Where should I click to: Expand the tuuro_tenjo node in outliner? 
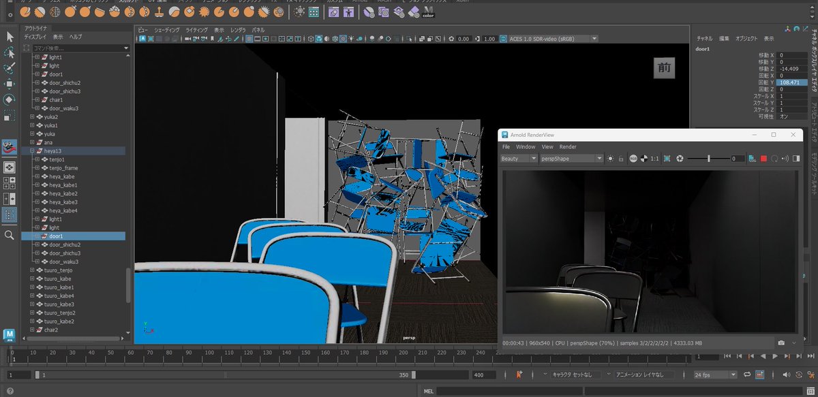32,270
